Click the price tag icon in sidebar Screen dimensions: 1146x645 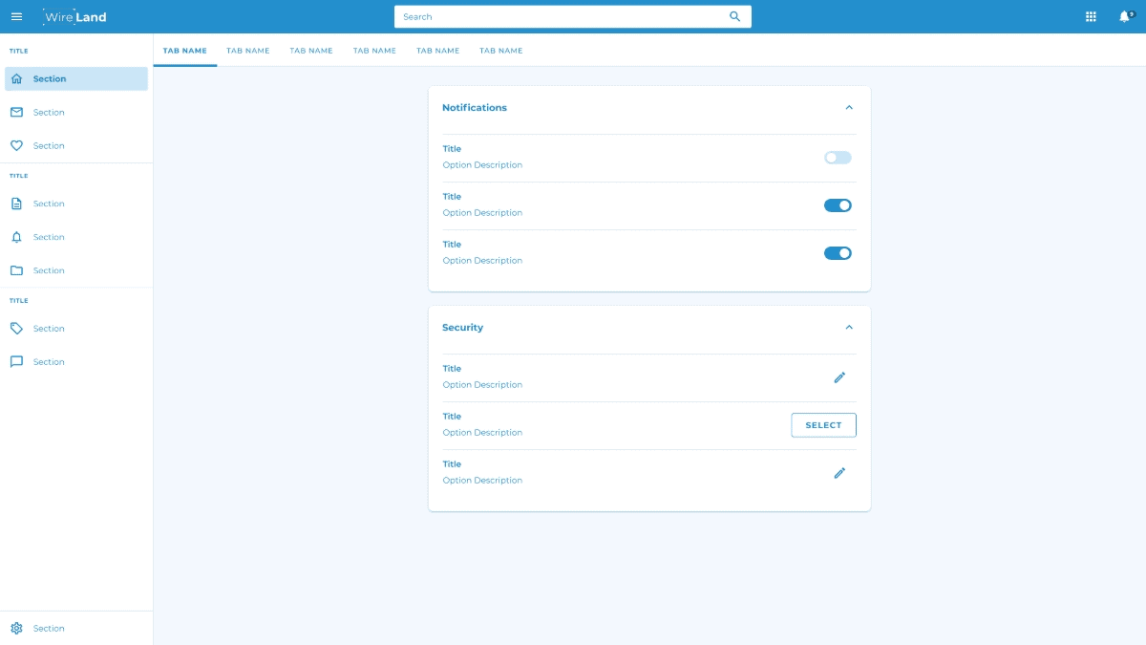click(16, 329)
